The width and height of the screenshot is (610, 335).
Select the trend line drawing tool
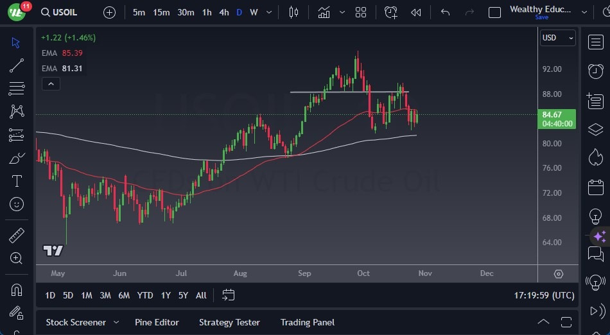pyautogui.click(x=17, y=65)
